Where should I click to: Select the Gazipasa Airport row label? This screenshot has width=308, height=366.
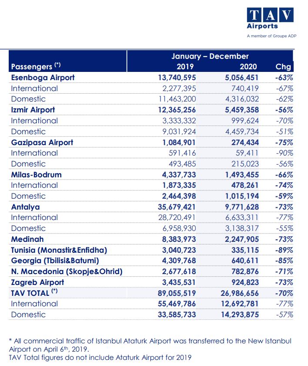click(x=42, y=142)
